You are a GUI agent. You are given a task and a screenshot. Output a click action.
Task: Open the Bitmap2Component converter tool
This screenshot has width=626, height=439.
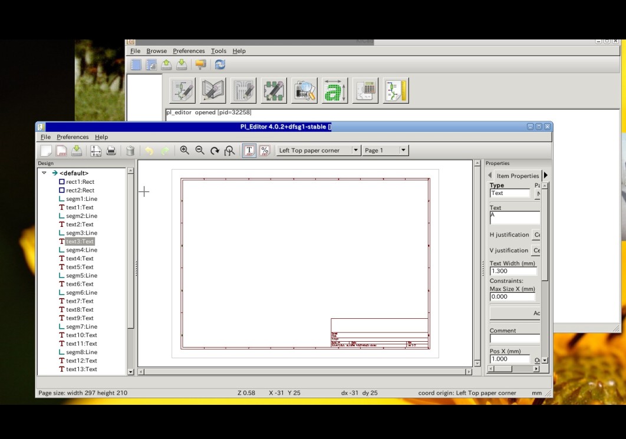(x=335, y=90)
